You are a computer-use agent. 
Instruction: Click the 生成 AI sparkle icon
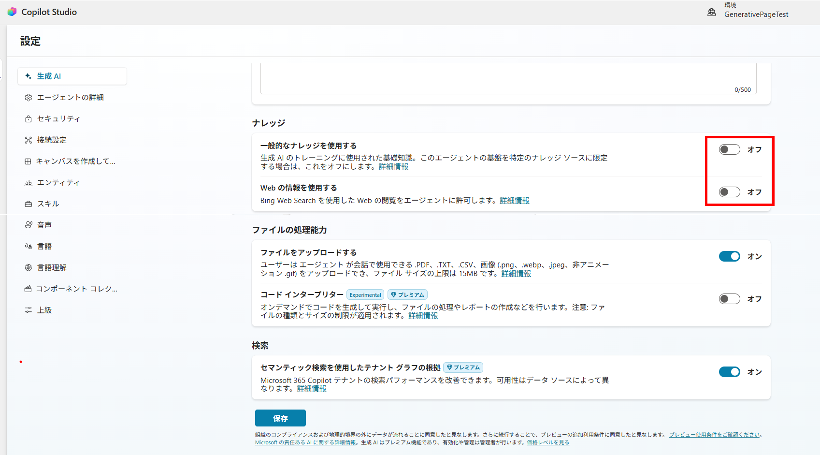coord(29,76)
